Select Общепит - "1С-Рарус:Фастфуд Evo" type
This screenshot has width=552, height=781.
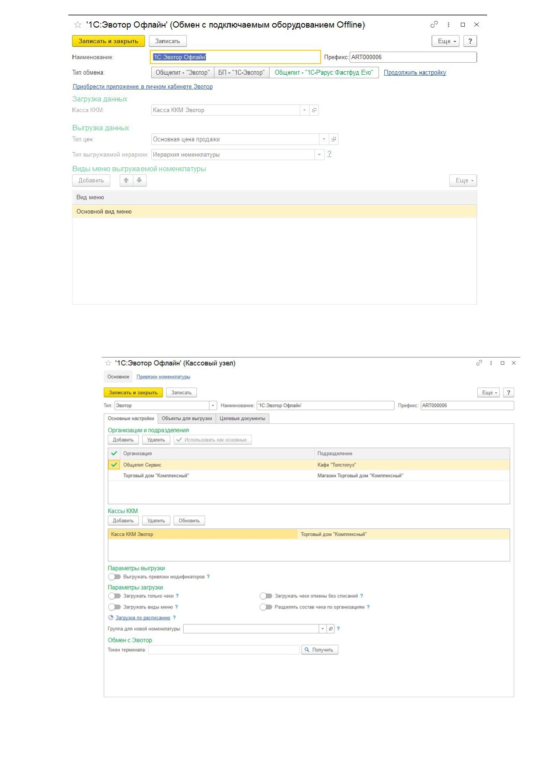click(324, 72)
